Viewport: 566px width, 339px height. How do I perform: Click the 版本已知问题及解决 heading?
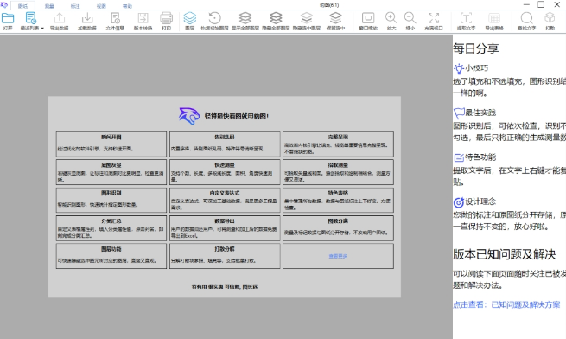(505, 254)
